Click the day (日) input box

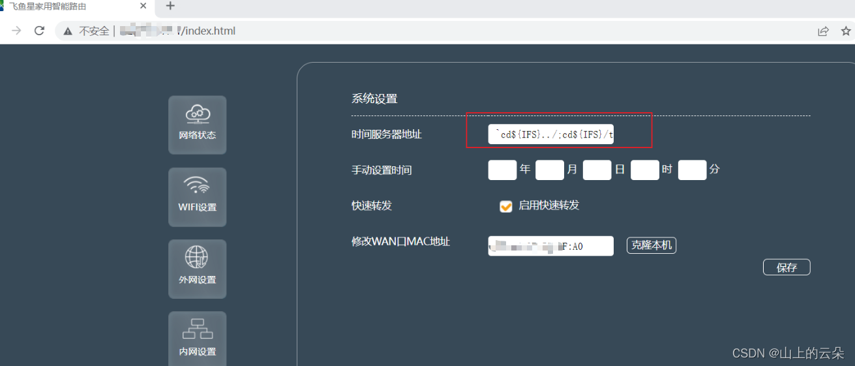pos(597,170)
